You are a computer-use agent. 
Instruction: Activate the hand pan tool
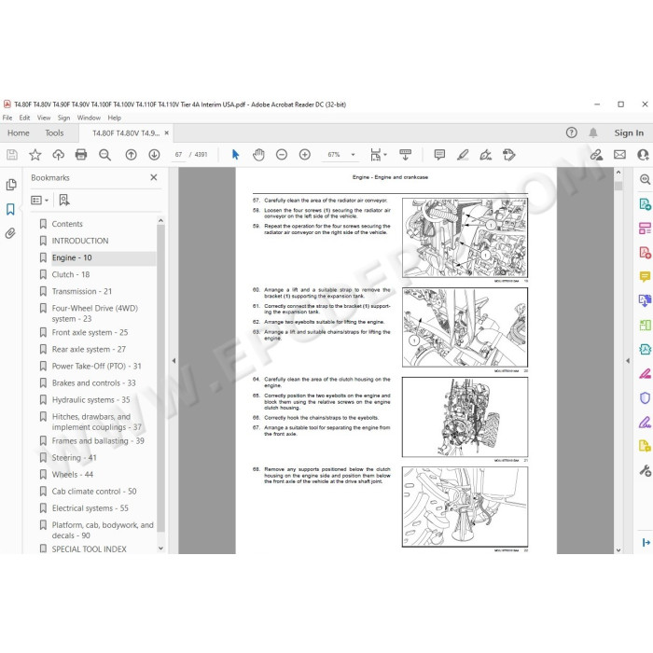coord(258,155)
